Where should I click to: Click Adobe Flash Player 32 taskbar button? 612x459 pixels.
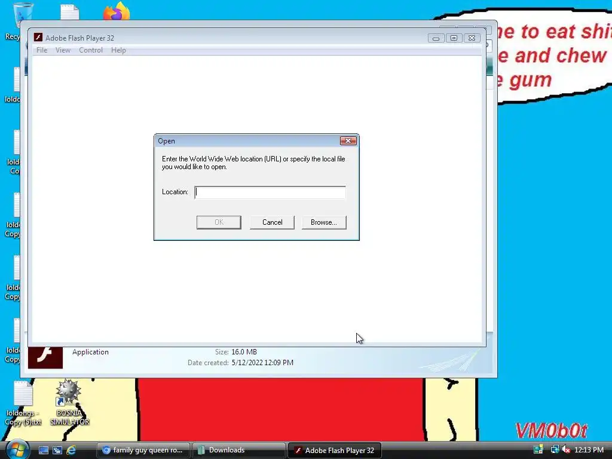335,450
